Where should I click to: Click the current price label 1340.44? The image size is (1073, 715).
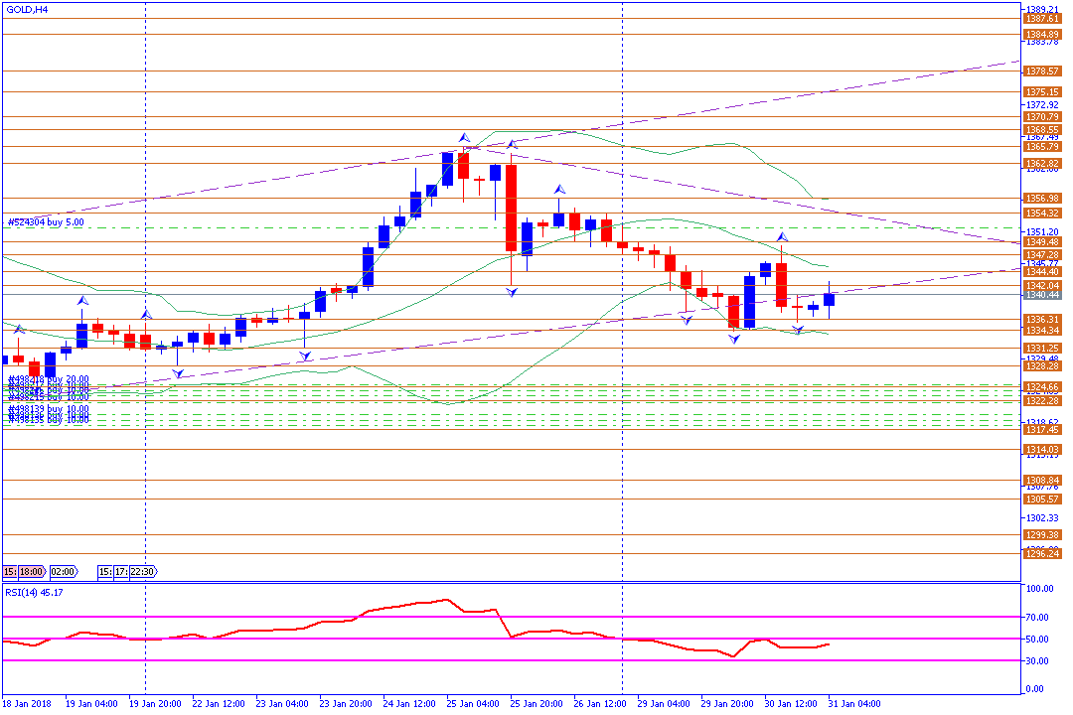click(x=1042, y=295)
